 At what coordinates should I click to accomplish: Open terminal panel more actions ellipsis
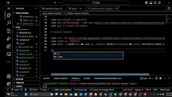165,78
